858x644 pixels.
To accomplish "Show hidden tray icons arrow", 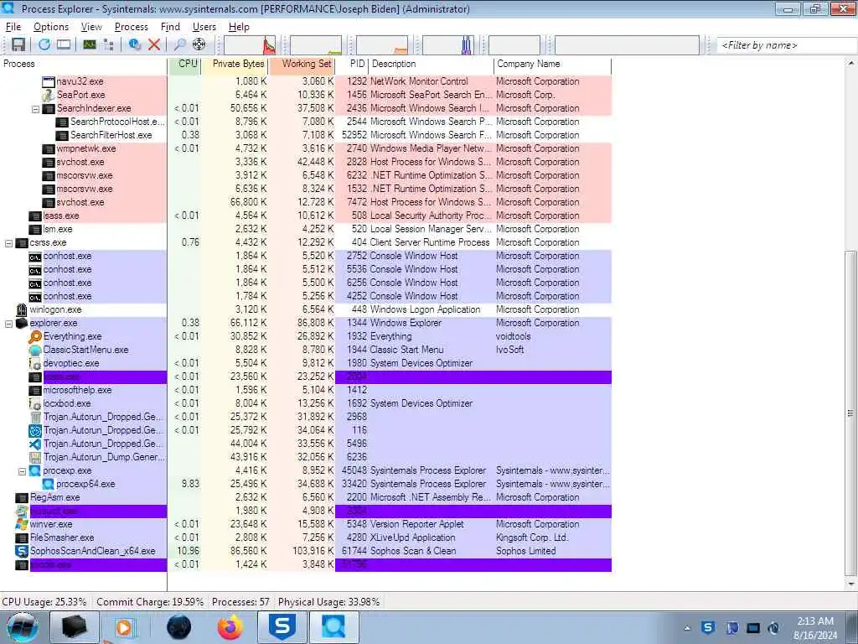I will tap(687, 628).
